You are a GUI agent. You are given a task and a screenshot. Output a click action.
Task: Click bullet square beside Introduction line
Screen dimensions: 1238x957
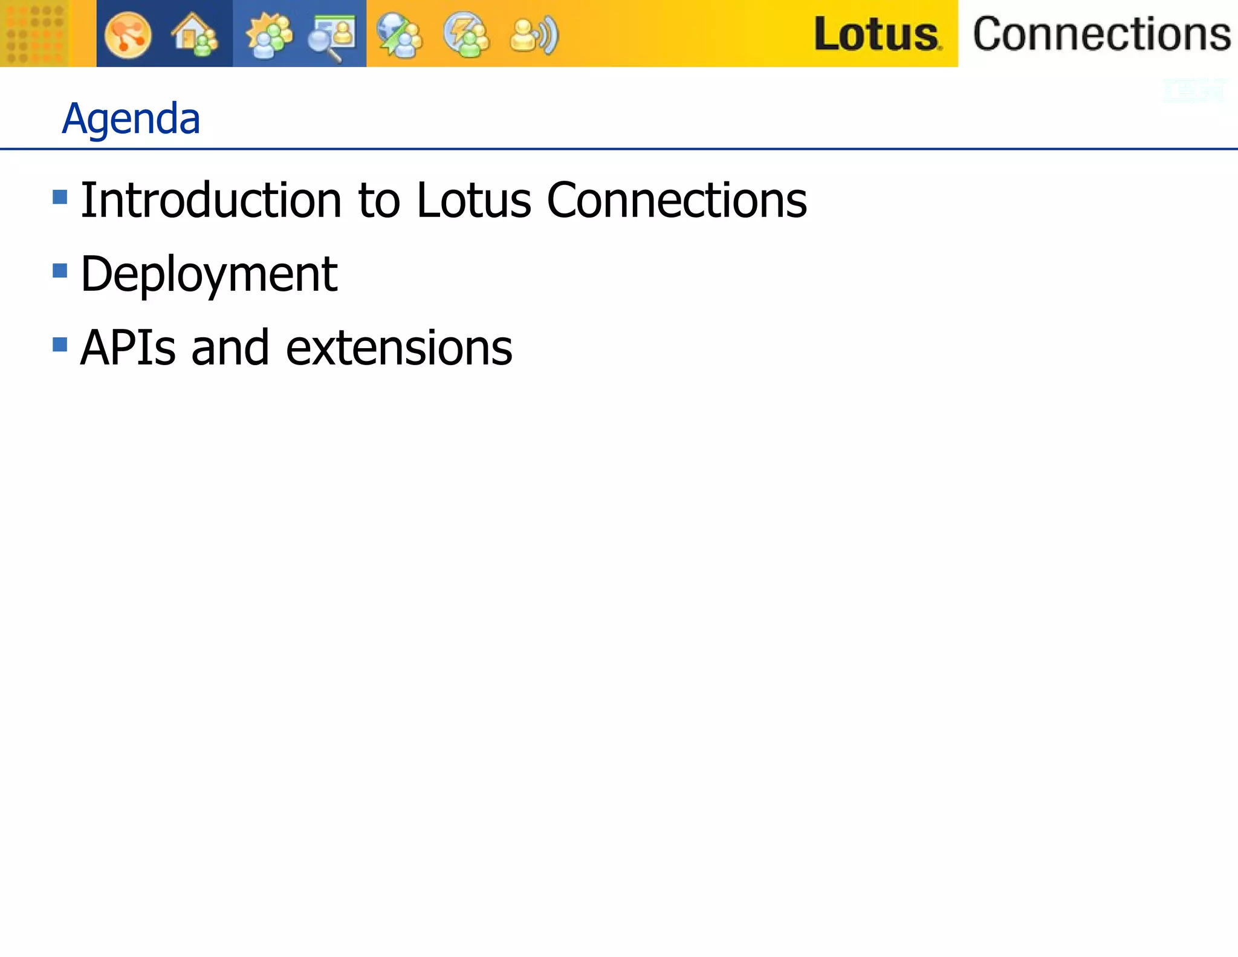[60, 197]
